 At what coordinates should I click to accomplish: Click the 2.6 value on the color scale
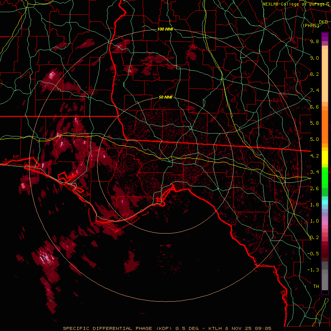[314, 188]
